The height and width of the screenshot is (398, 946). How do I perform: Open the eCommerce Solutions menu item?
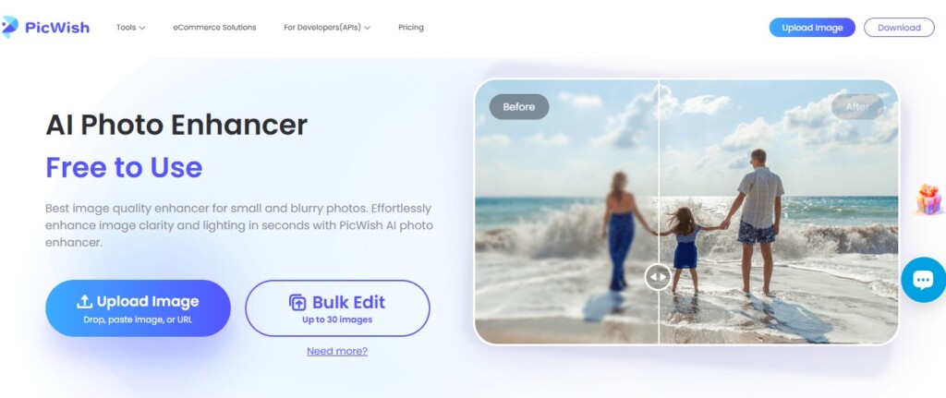214,27
